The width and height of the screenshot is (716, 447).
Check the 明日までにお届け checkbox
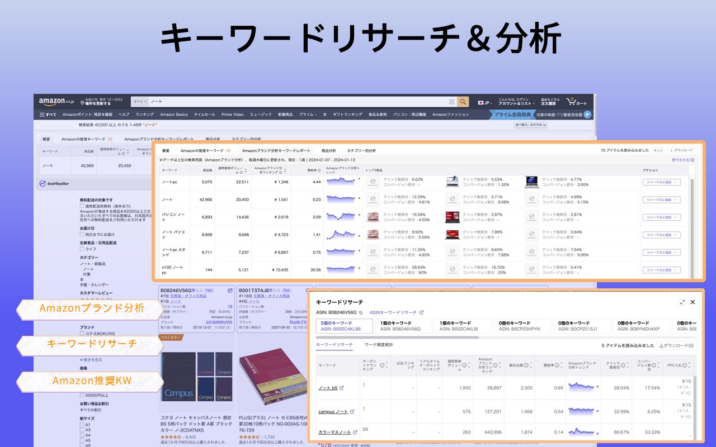point(82,234)
